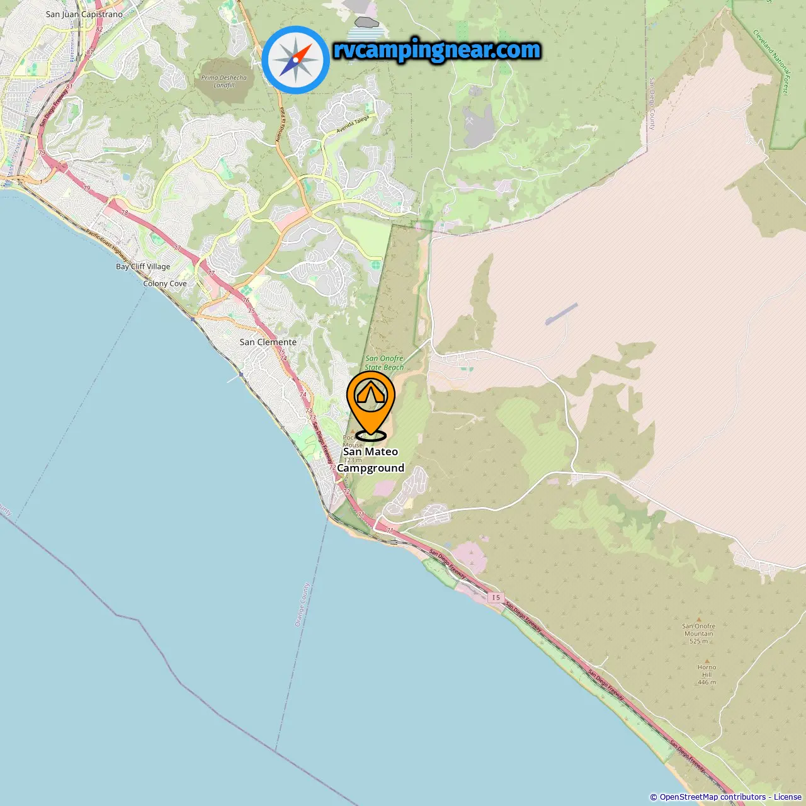Viewport: 806px width, 806px height.
Task: Click the Horno Hill peak marker
Action: tap(707, 661)
